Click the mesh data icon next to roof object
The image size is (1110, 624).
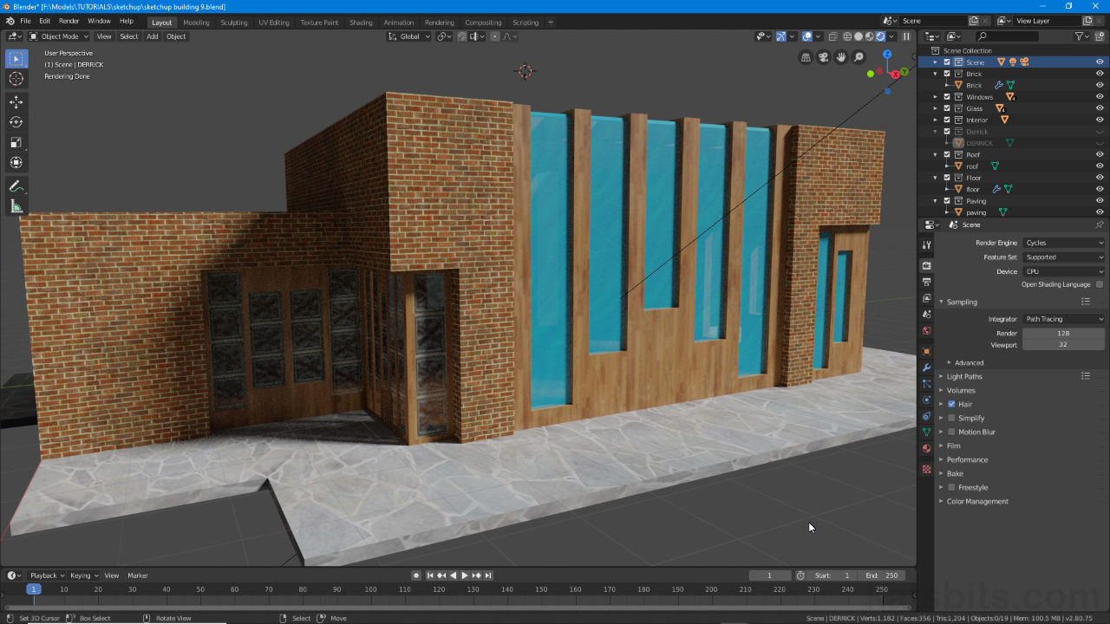[x=995, y=166]
